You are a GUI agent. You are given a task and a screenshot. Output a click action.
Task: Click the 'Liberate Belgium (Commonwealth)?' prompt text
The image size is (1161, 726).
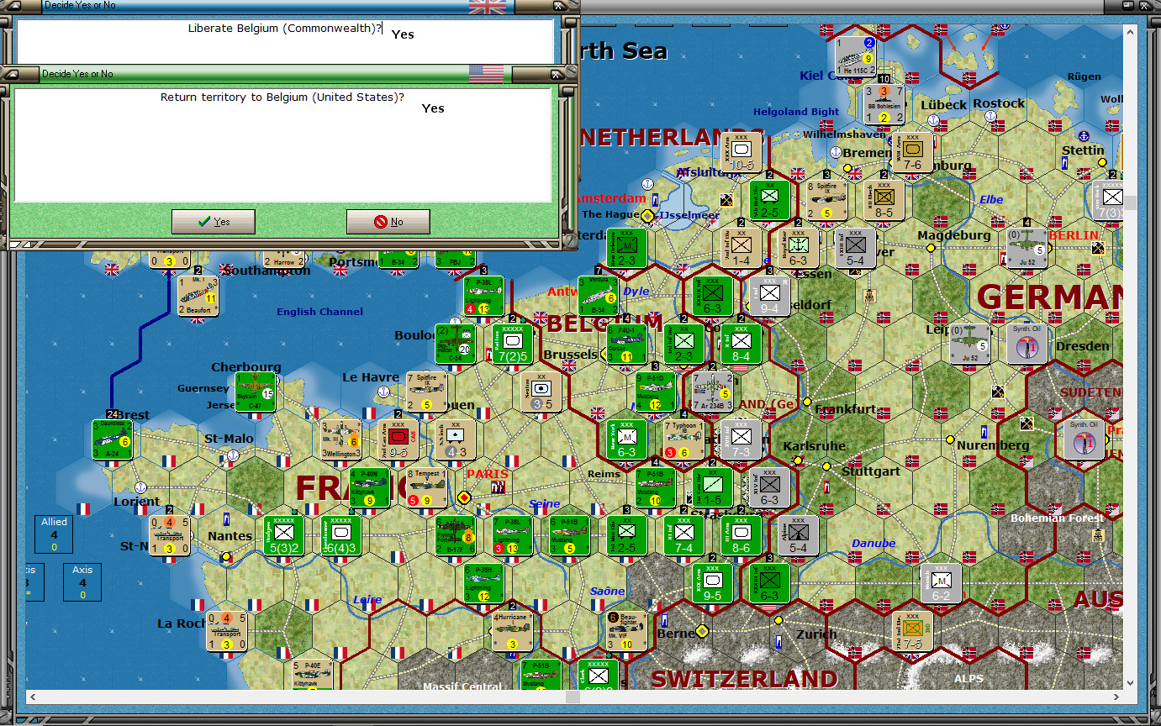point(285,29)
